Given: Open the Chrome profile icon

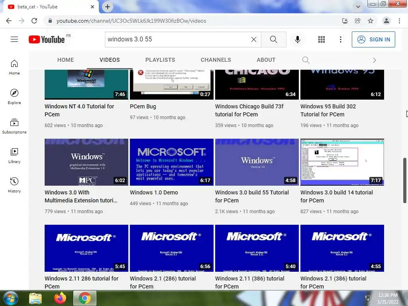Looking at the screenshot, I should 386,21.
